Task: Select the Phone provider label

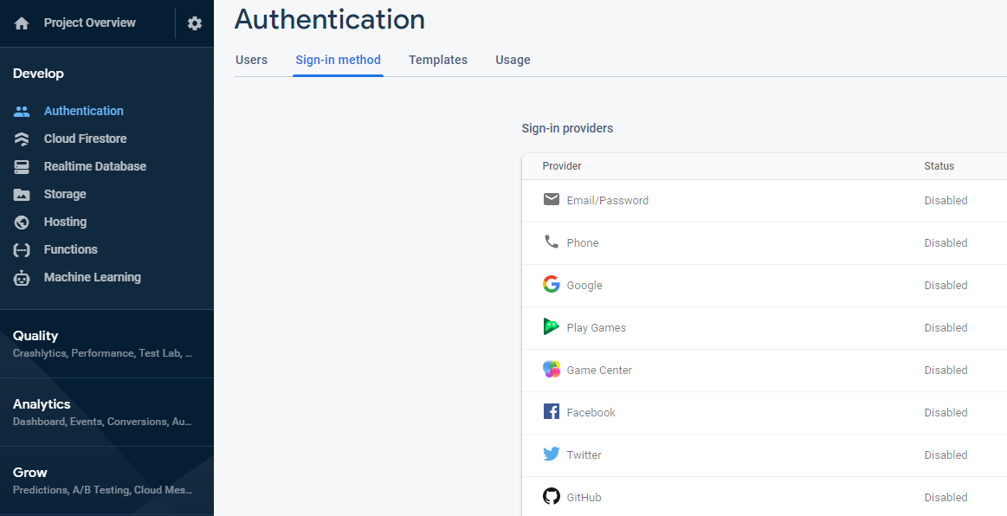Action: [x=583, y=242]
